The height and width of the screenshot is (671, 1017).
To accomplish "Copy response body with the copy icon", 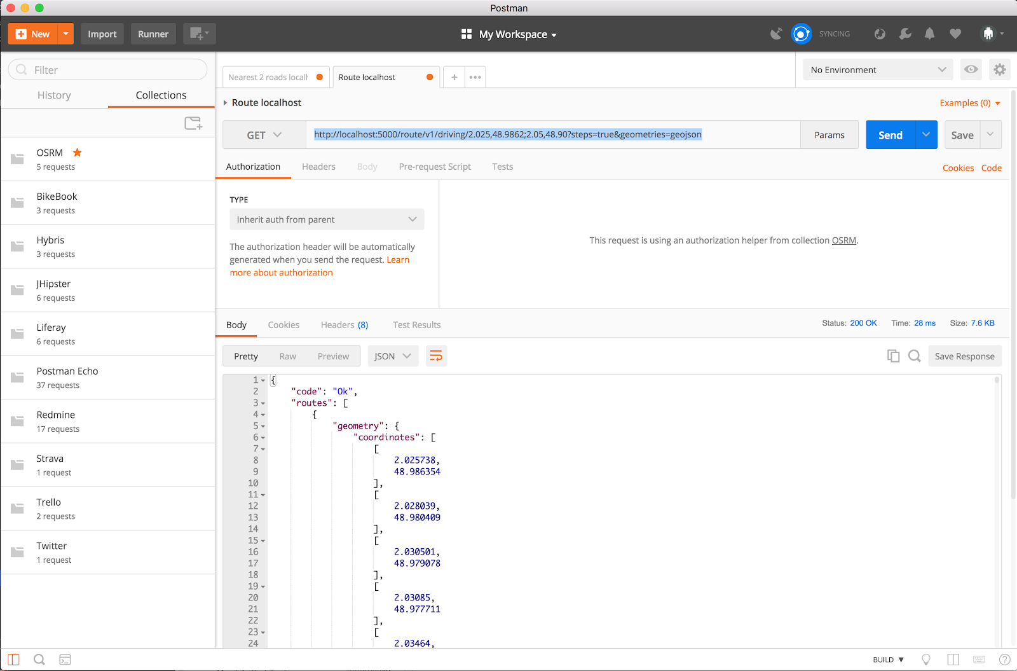I will coord(893,356).
